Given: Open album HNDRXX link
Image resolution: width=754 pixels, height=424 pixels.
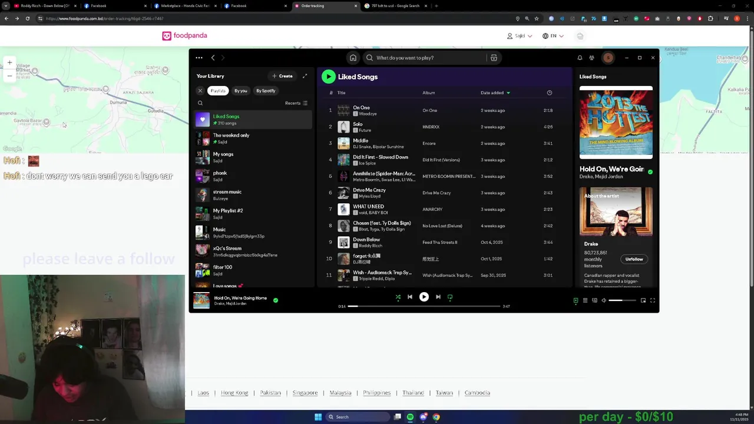Looking at the screenshot, I should [x=431, y=127].
